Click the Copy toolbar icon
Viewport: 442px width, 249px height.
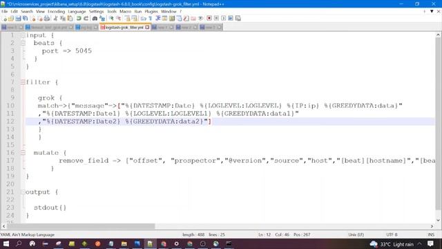click(63, 19)
